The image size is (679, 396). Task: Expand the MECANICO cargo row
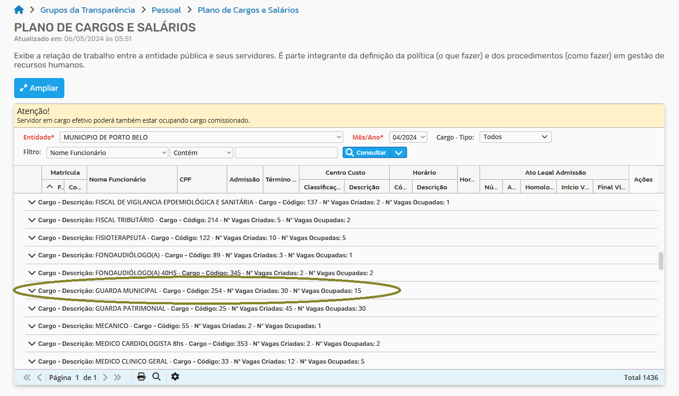point(32,326)
